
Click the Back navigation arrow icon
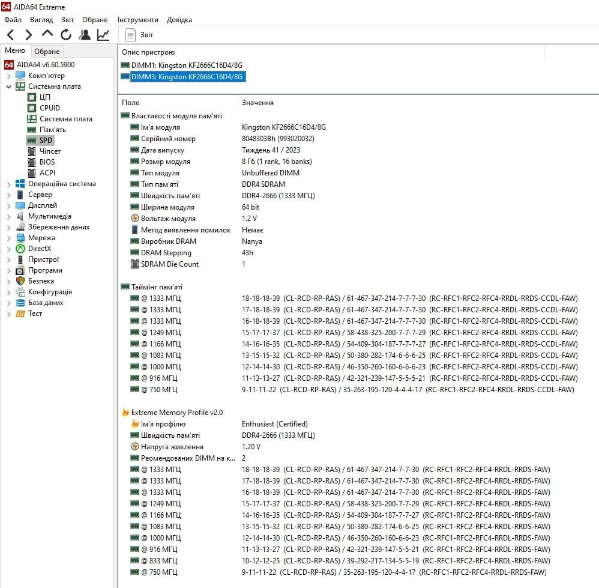(11, 35)
